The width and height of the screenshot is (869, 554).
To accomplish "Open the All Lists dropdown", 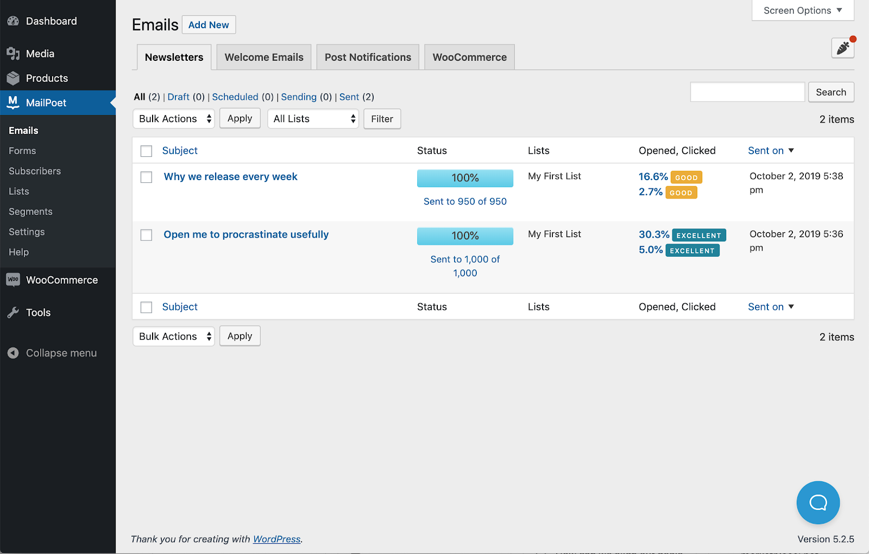I will coord(313,119).
